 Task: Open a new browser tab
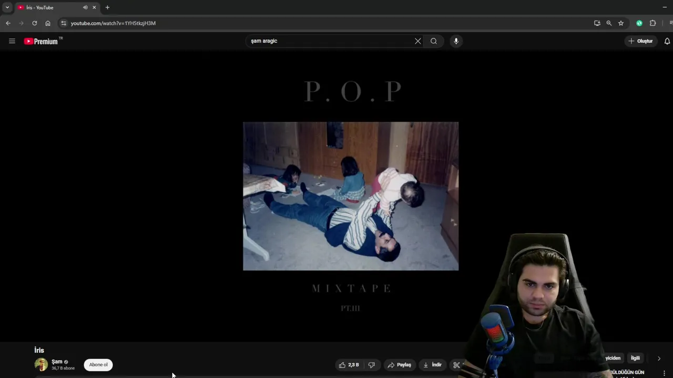(x=107, y=7)
